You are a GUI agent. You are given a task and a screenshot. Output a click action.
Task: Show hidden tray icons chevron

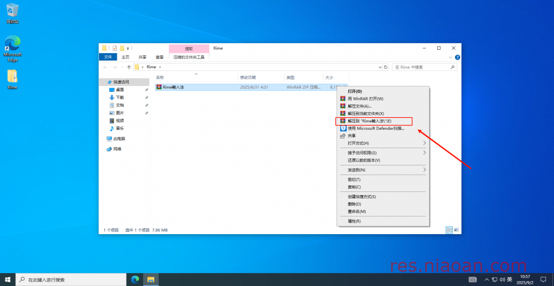coord(487,280)
